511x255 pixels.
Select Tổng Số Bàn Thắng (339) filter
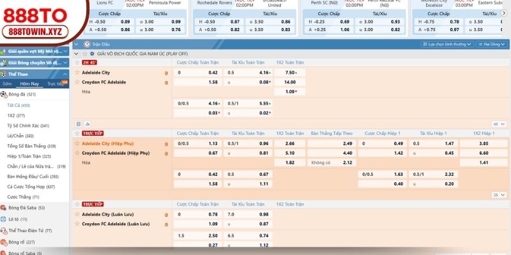click(x=31, y=146)
